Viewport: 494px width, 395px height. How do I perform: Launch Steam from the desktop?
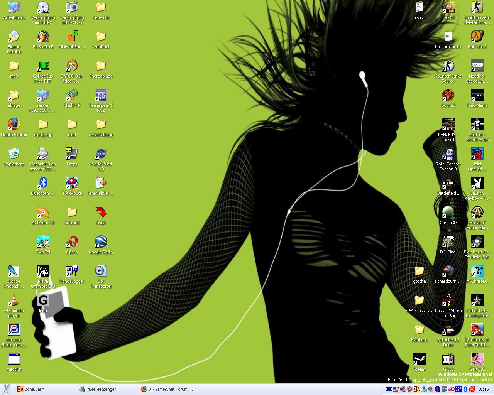[x=419, y=360]
